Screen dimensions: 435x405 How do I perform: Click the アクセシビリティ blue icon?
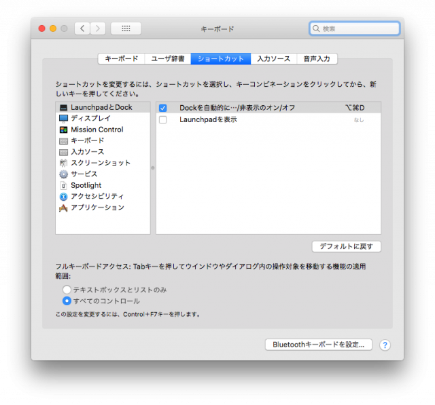(x=63, y=197)
